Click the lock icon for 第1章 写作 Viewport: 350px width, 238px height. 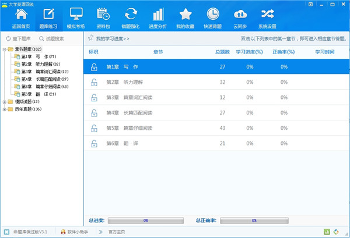click(94, 67)
